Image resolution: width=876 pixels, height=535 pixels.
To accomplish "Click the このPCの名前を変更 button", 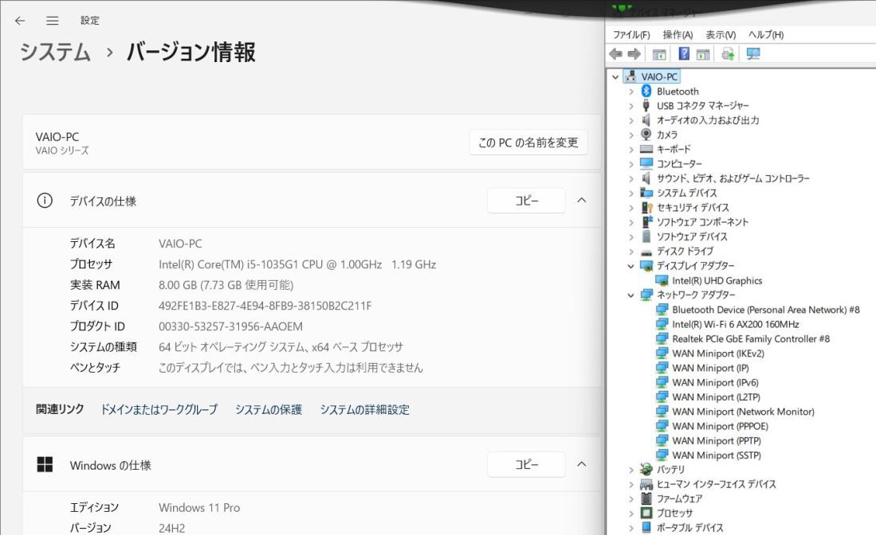I will (528, 143).
